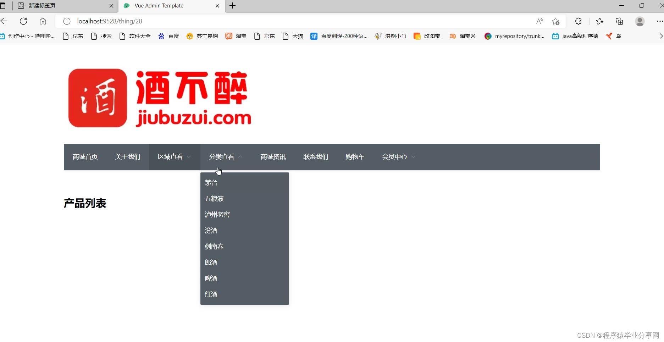Open the java高级程序猿 bookmark

pyautogui.click(x=575, y=36)
